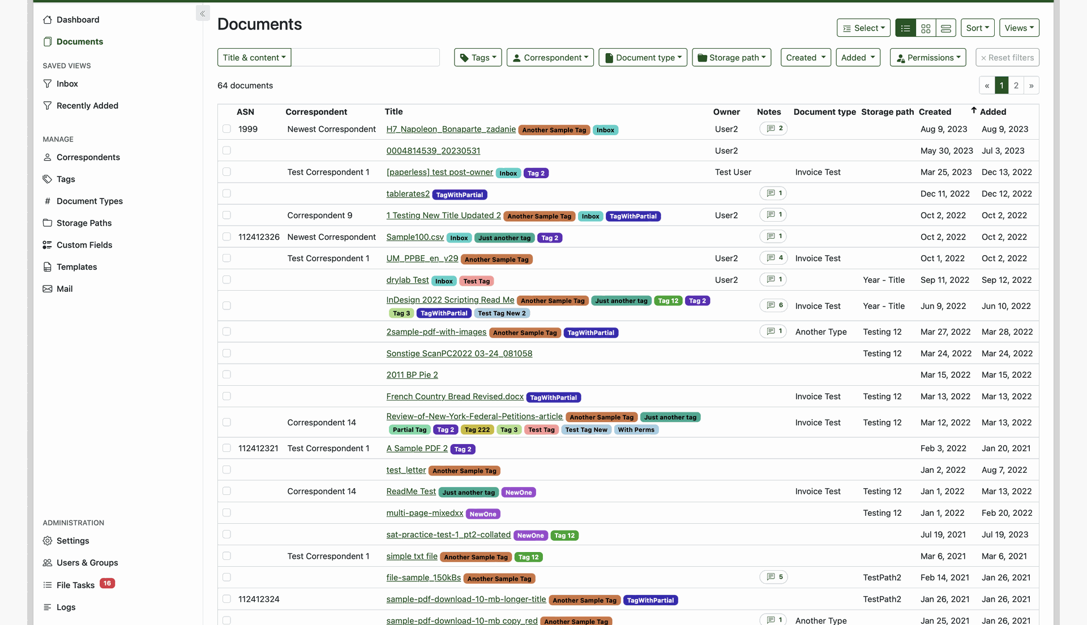Open Mail from the sidebar
The image size is (1087, 625).
[65, 289]
